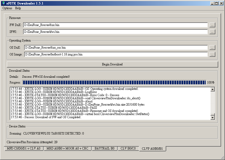Switch to MFD C0/D0/D1 + CLV A0 tab
The height and width of the screenshot is (160, 225).
coord(24,148)
